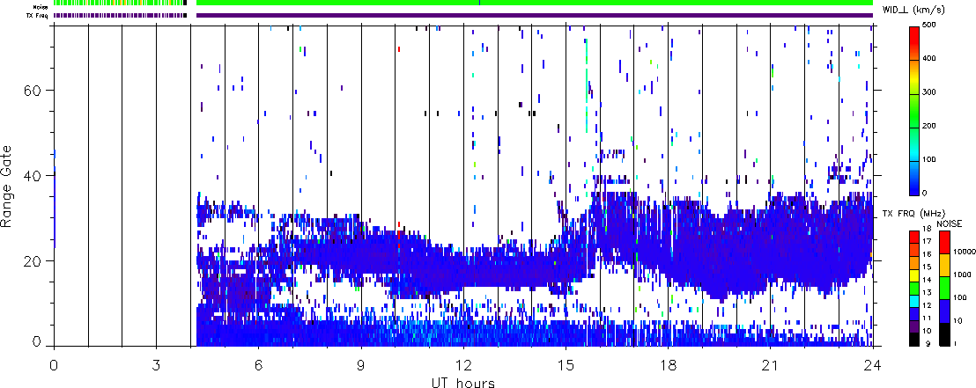This screenshot has width=976, height=388.
Task: Click the purple TX Freq status strip along the top
Action: 535,15
